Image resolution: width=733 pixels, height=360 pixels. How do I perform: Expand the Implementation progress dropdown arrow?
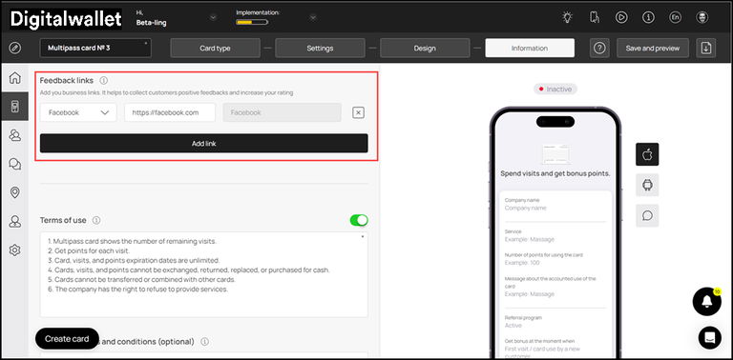(313, 18)
